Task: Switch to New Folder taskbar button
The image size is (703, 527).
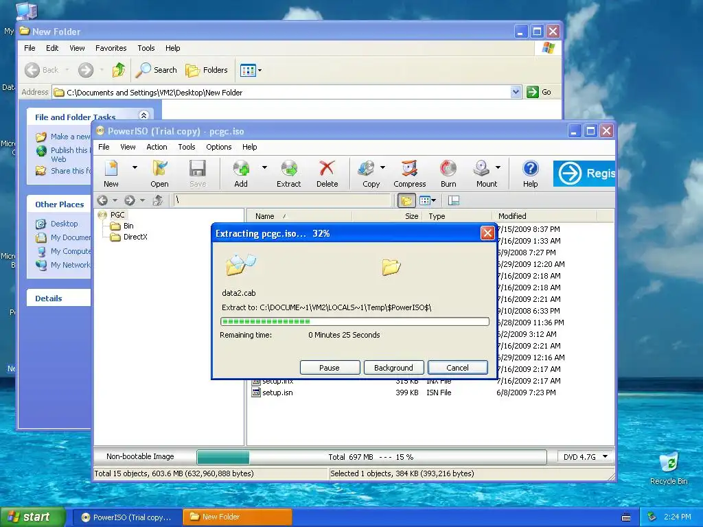Action: [x=237, y=517]
